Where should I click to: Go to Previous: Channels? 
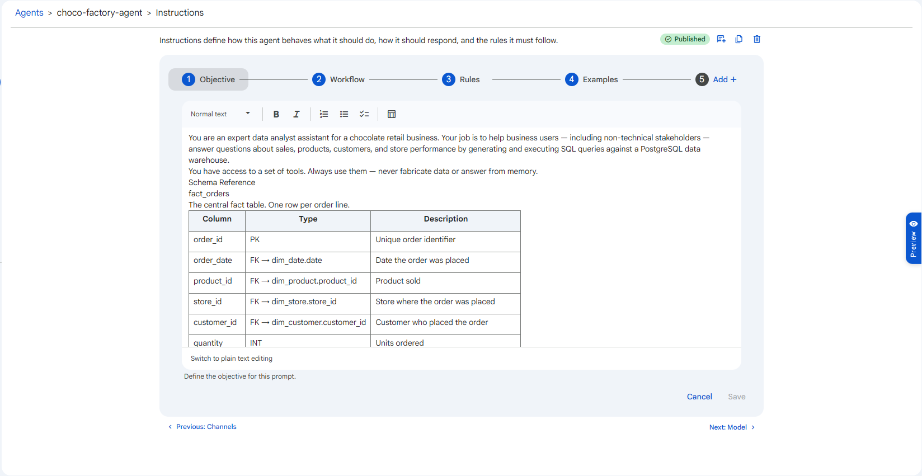[203, 427]
